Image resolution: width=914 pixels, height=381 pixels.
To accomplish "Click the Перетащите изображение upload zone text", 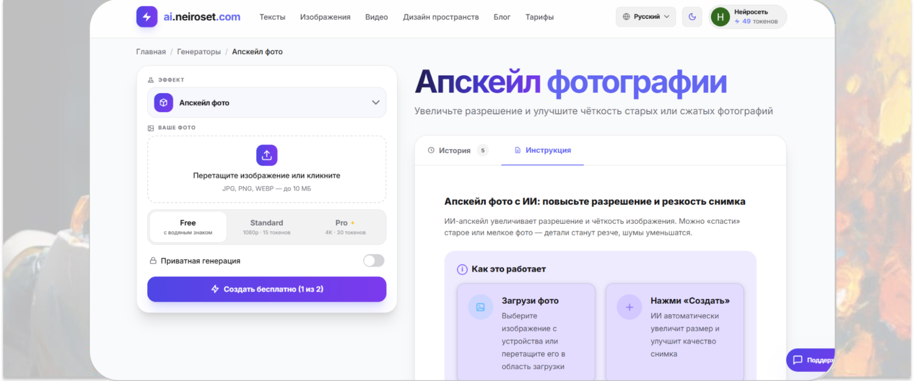I will click(267, 176).
